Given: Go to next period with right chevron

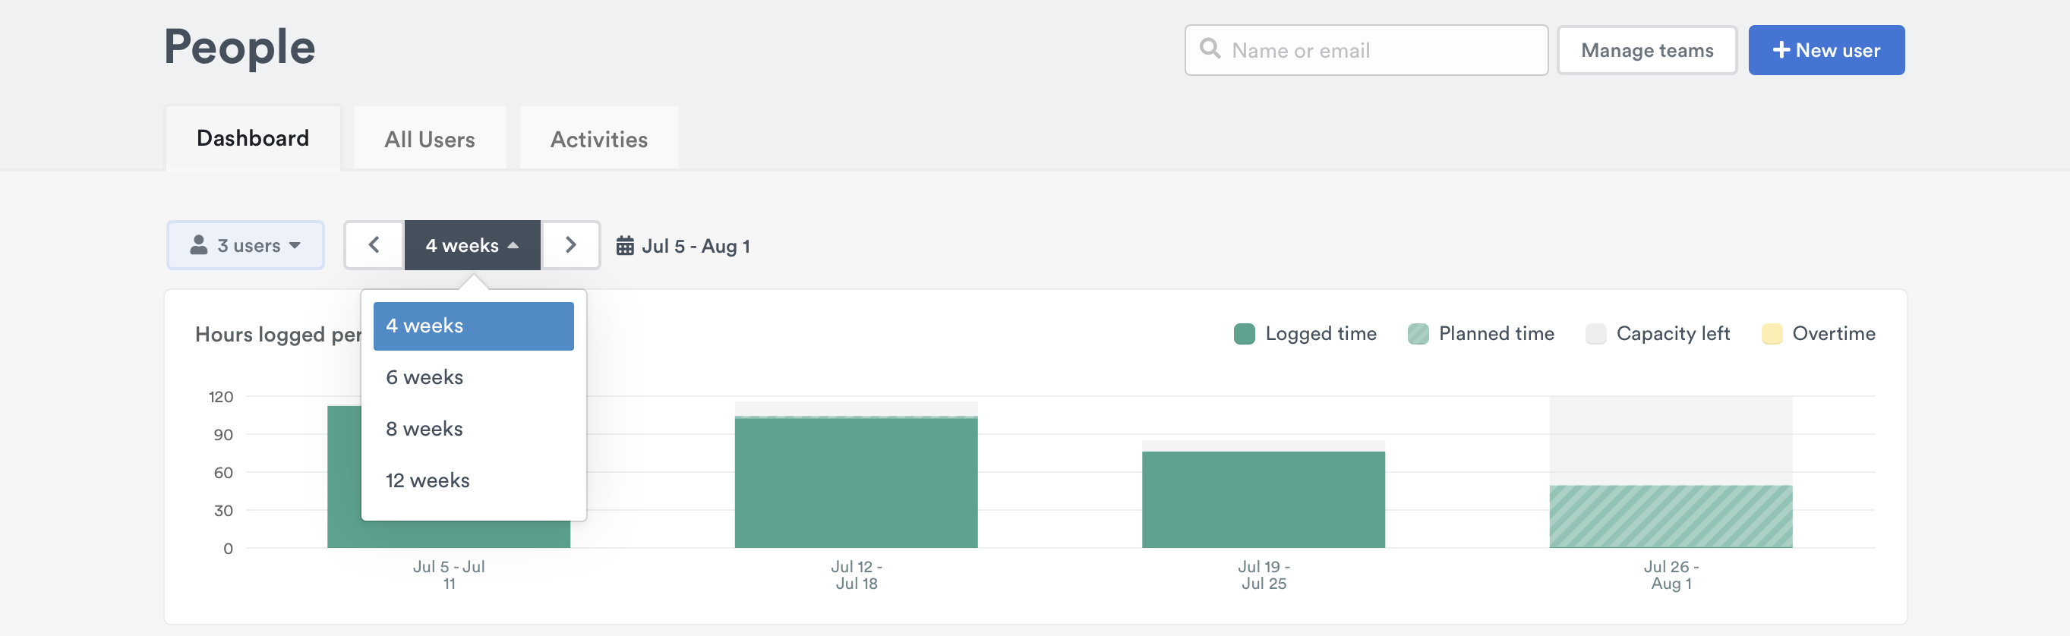Looking at the screenshot, I should [570, 245].
